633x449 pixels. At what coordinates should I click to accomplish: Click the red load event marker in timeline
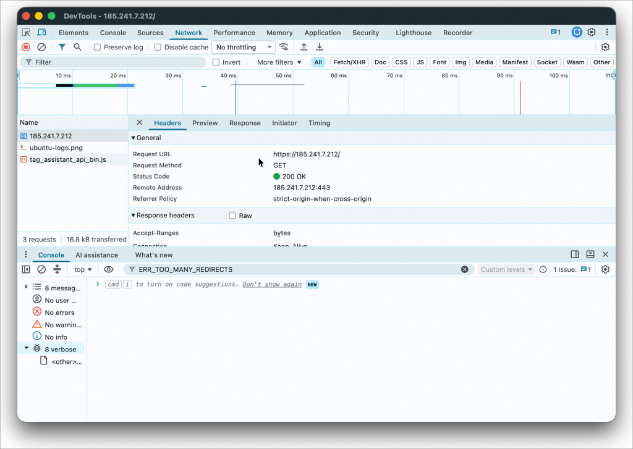(520, 98)
